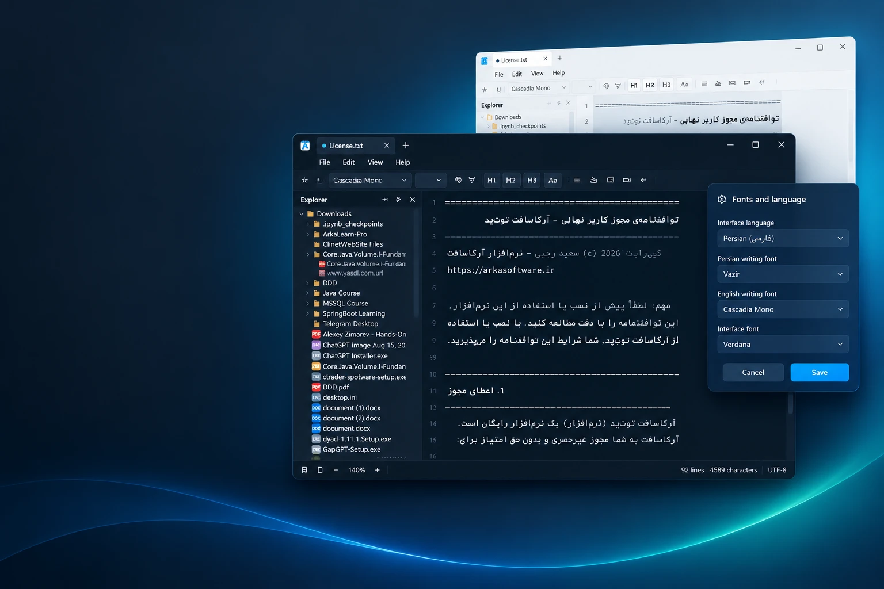Open the Persian writing font dropdown showing Vazir

coord(783,274)
